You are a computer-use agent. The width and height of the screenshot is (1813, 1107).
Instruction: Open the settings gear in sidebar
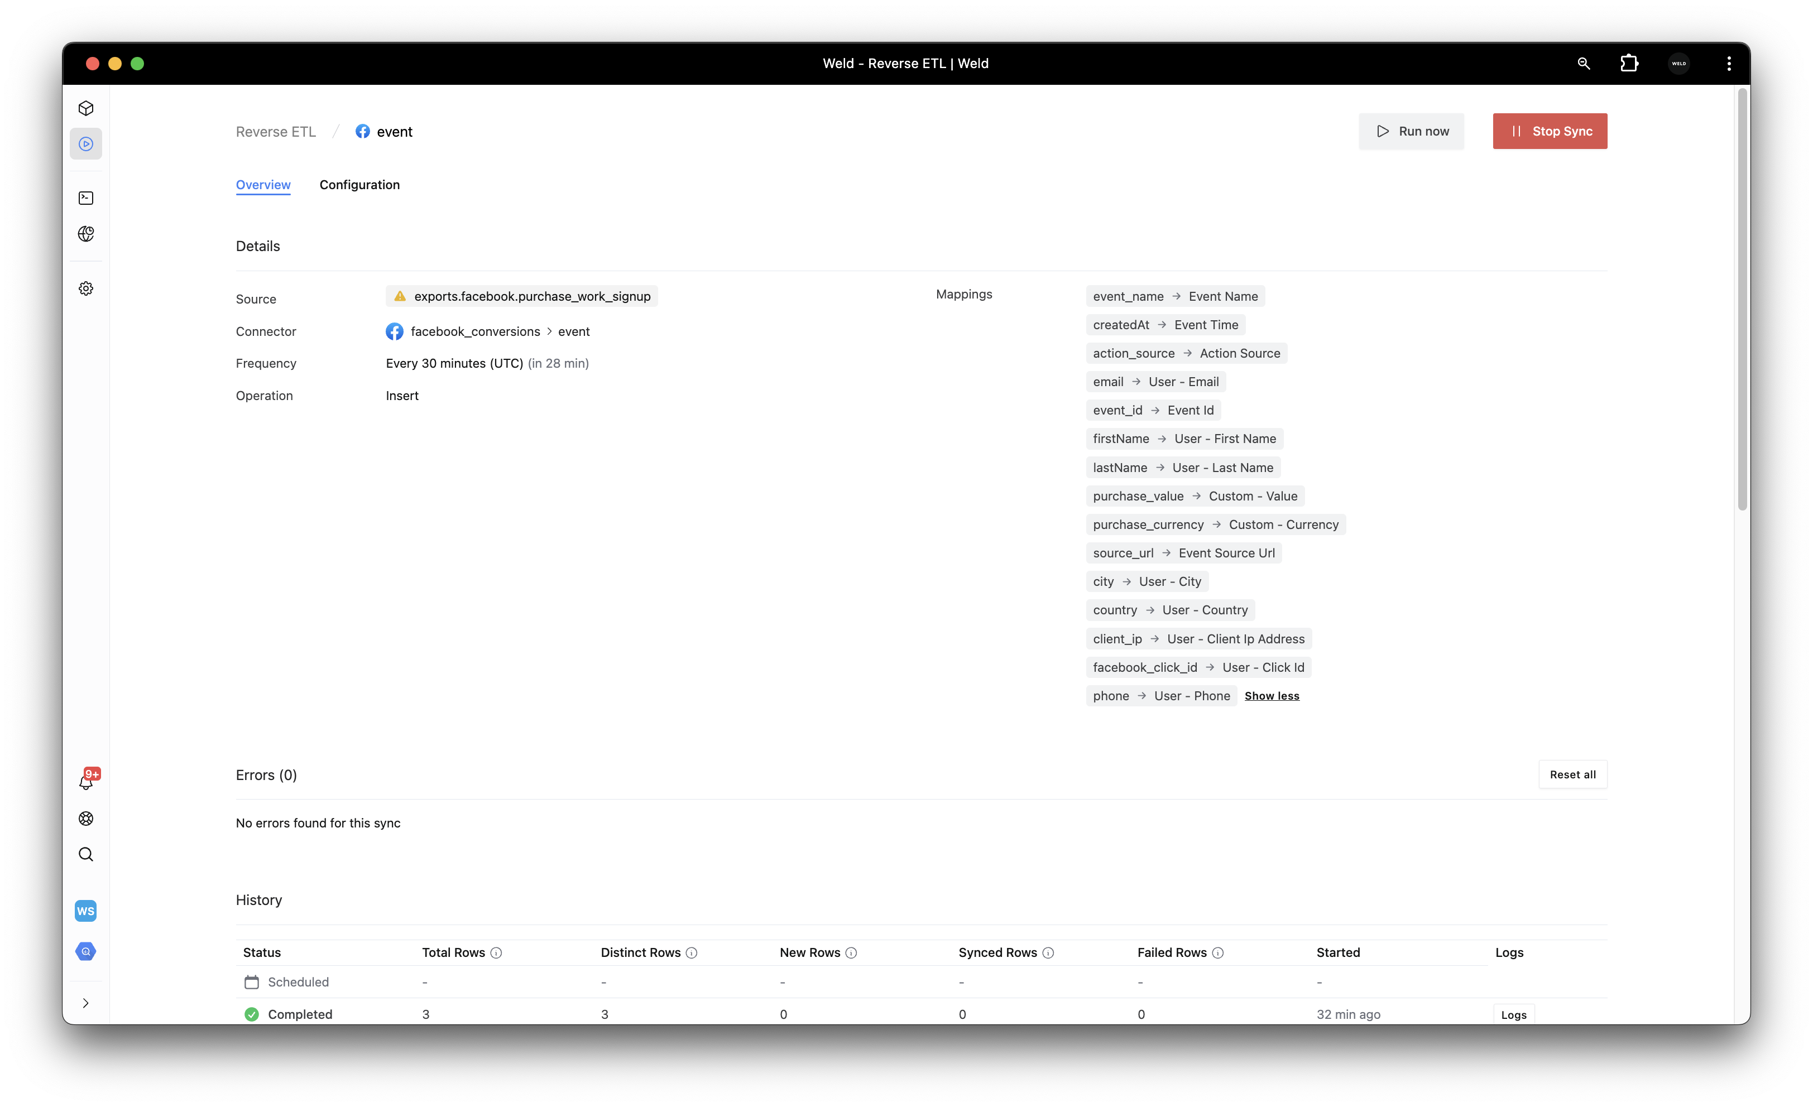[86, 288]
